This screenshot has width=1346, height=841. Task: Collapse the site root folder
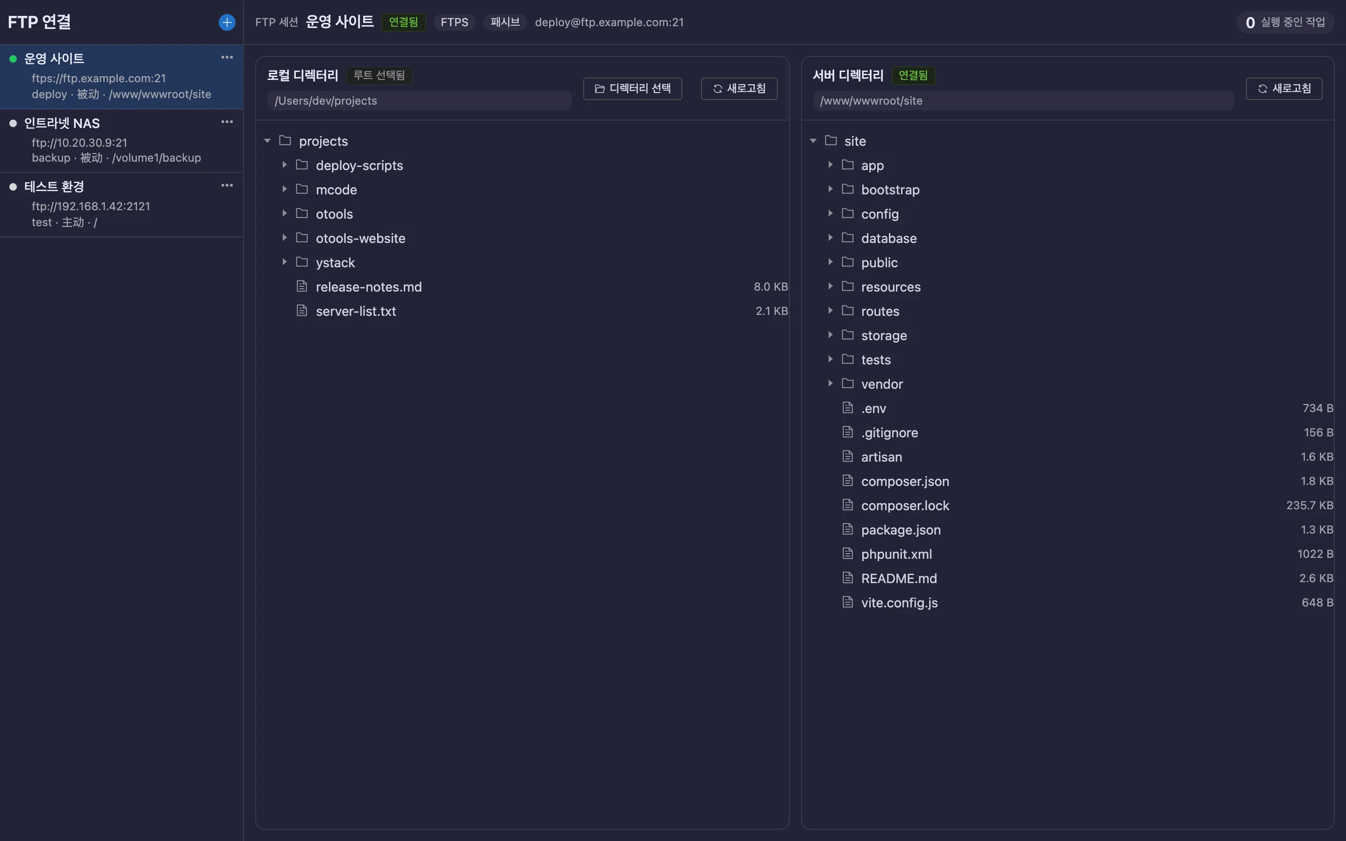point(813,141)
